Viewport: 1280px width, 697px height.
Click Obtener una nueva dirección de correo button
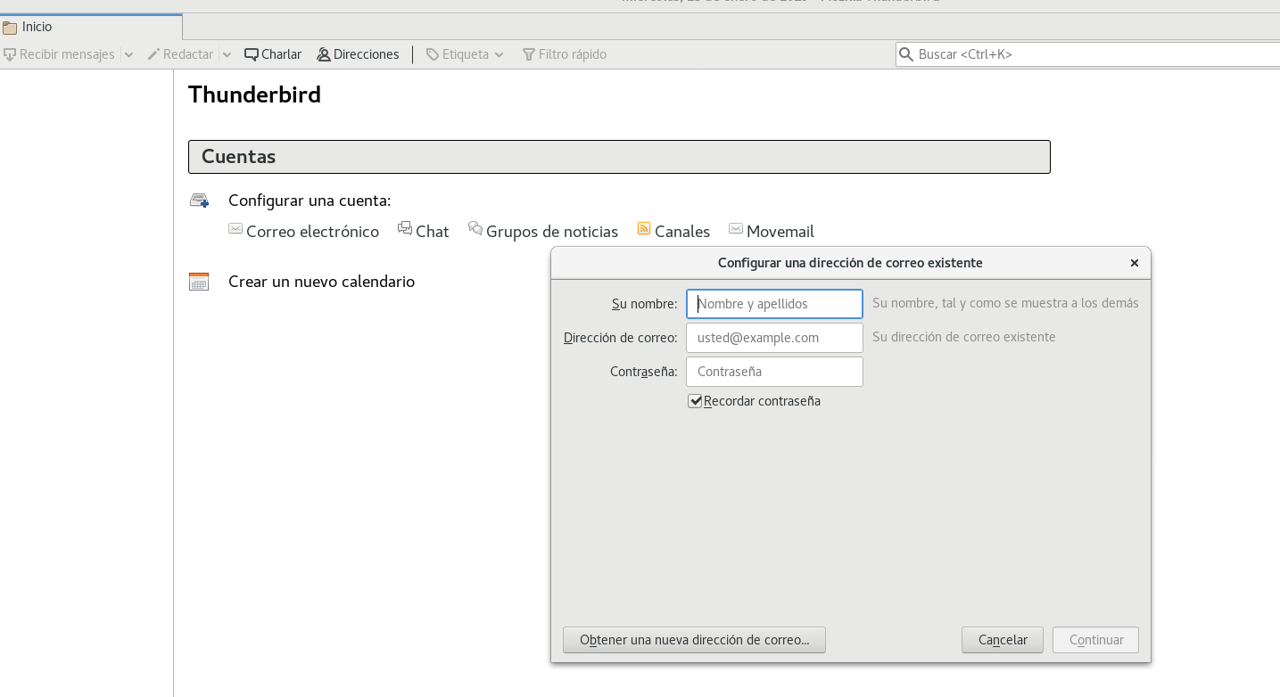coord(694,640)
